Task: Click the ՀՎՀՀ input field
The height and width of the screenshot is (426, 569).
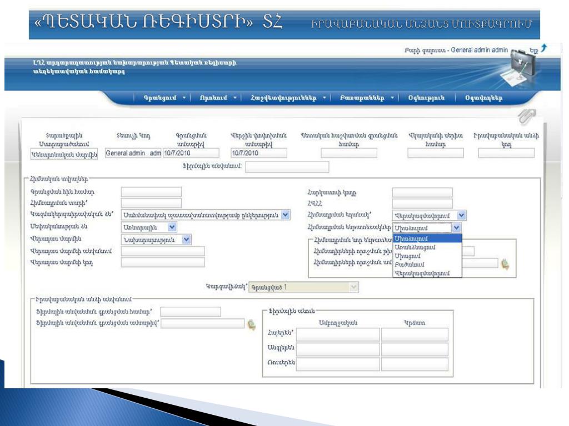Action: 422,203
